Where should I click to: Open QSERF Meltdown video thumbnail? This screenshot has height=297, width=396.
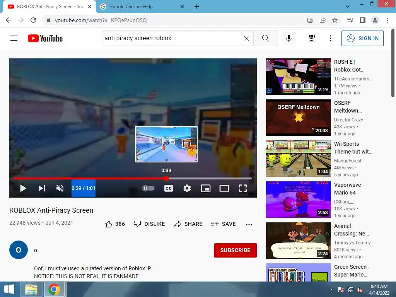pos(298,118)
